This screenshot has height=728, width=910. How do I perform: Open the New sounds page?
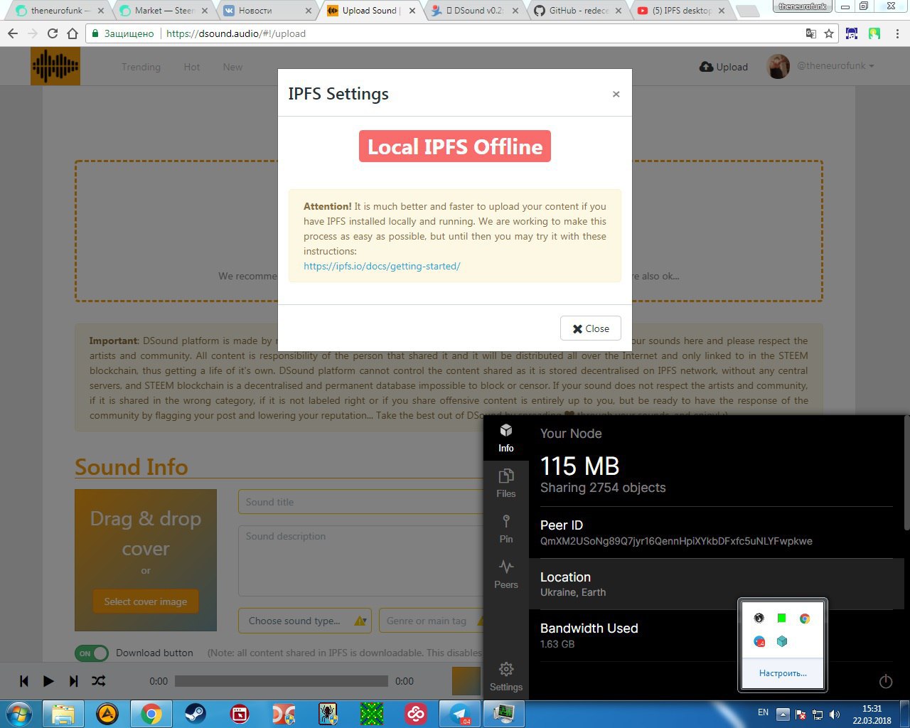(x=232, y=67)
